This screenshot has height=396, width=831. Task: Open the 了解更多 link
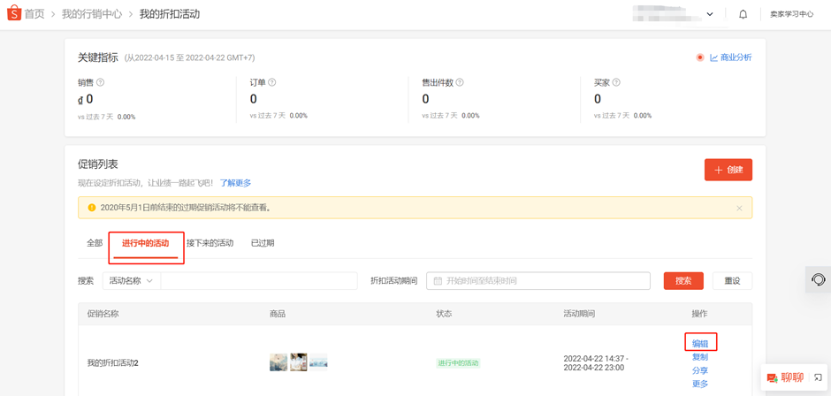[235, 183]
